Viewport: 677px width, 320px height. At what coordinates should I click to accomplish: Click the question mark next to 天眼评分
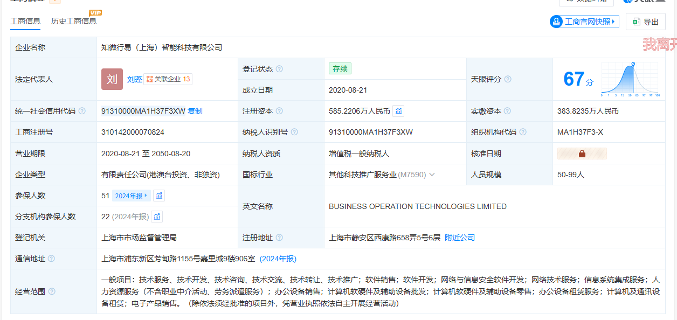[x=508, y=79]
